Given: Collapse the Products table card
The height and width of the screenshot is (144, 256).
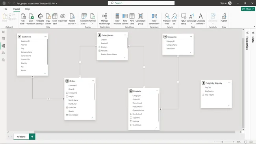Looking at the screenshot, I should pos(156,128).
